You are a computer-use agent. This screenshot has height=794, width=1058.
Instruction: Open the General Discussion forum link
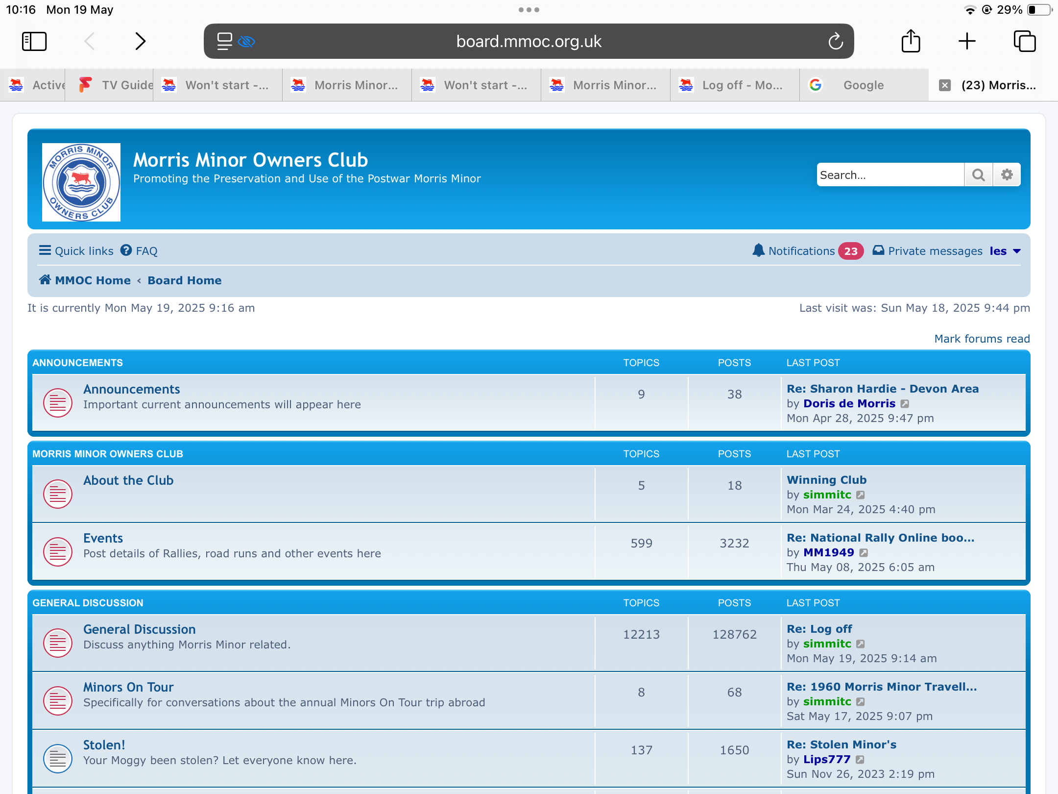[x=140, y=629]
